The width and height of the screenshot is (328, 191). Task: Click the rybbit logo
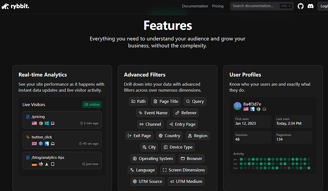pos(16,6)
